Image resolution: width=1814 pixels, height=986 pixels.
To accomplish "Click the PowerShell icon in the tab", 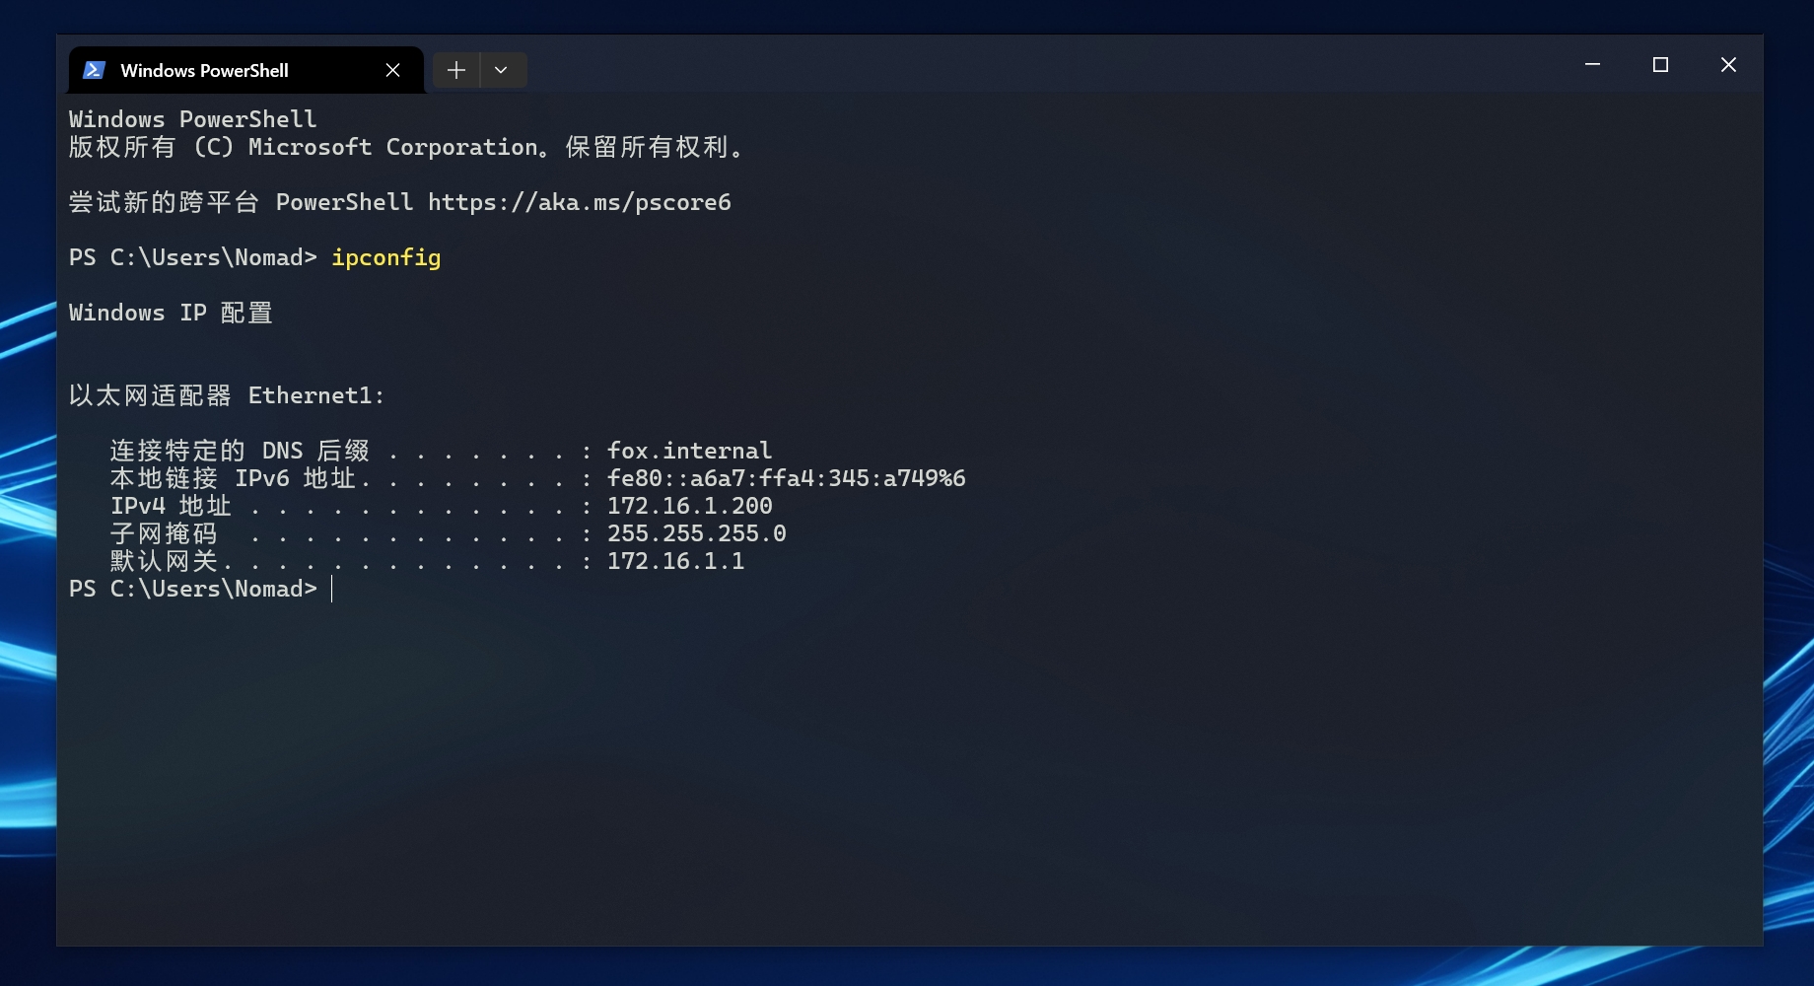I will [95, 70].
